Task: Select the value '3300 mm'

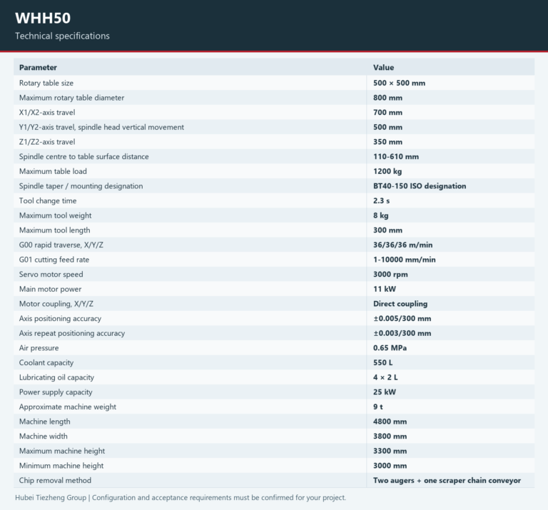Action: (x=390, y=451)
